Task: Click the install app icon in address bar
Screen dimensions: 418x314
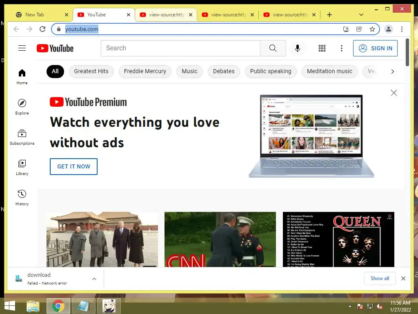Action: point(346,29)
